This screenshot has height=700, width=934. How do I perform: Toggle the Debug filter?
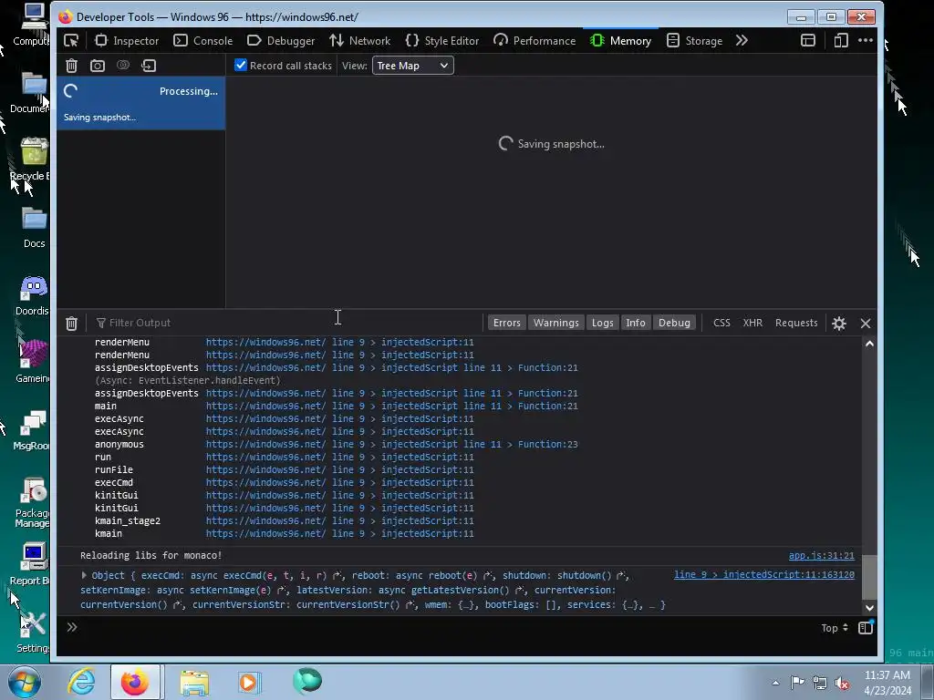point(674,323)
